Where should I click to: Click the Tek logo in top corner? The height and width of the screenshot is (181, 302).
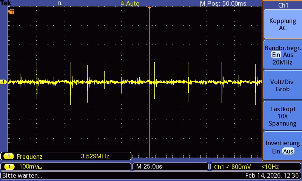6,3
